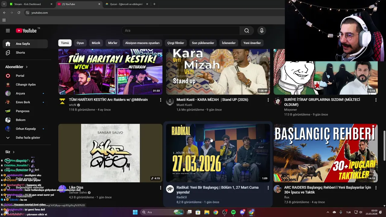The width and height of the screenshot is (386, 217).
Task: Open Bekom subscription channel
Action: [x=25, y=120]
